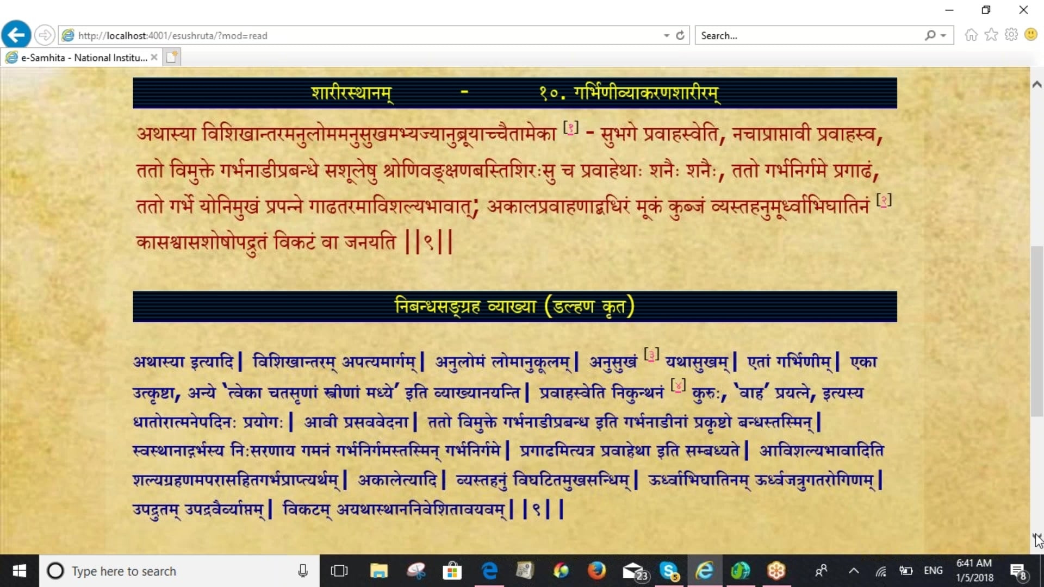Viewport: 1044px width, 587px height.
Task: Open footnote reference 3 in the commentary
Action: point(651,355)
